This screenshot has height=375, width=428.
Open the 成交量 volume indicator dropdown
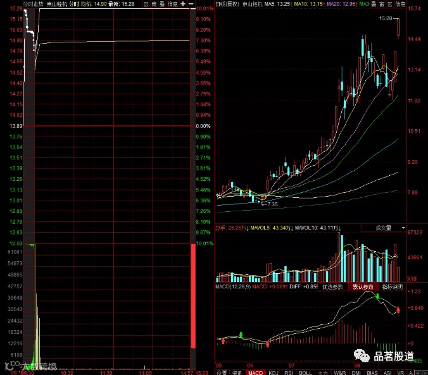click(x=384, y=228)
